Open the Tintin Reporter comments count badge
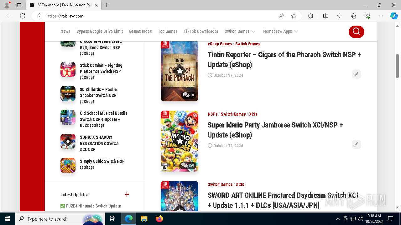 189,95
